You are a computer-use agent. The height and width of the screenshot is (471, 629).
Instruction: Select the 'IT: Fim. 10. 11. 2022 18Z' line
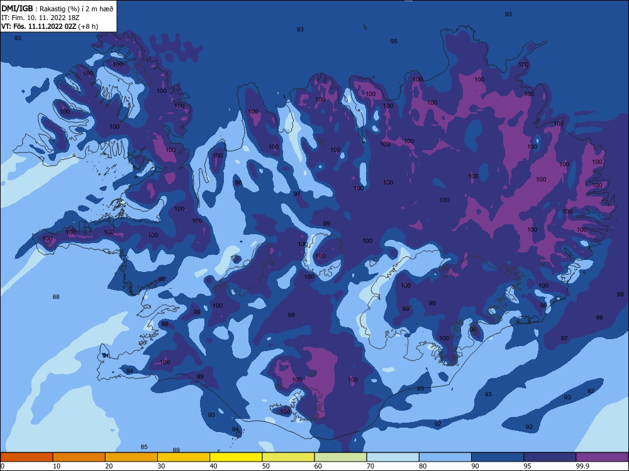[x=40, y=18]
